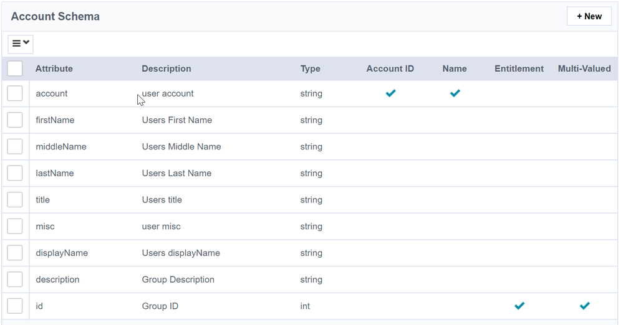Check the box for account attribute
Viewport: 623px width, 325px height.
point(15,93)
